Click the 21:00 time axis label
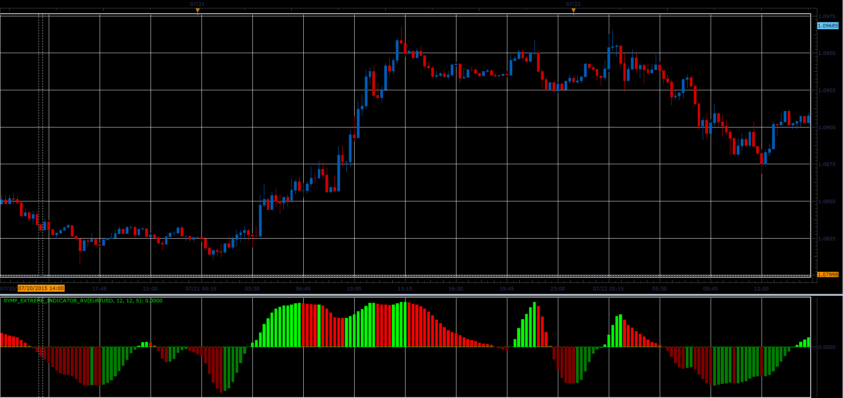 pyautogui.click(x=150, y=289)
